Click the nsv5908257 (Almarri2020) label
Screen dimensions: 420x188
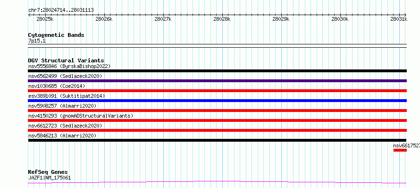[x=62, y=106]
